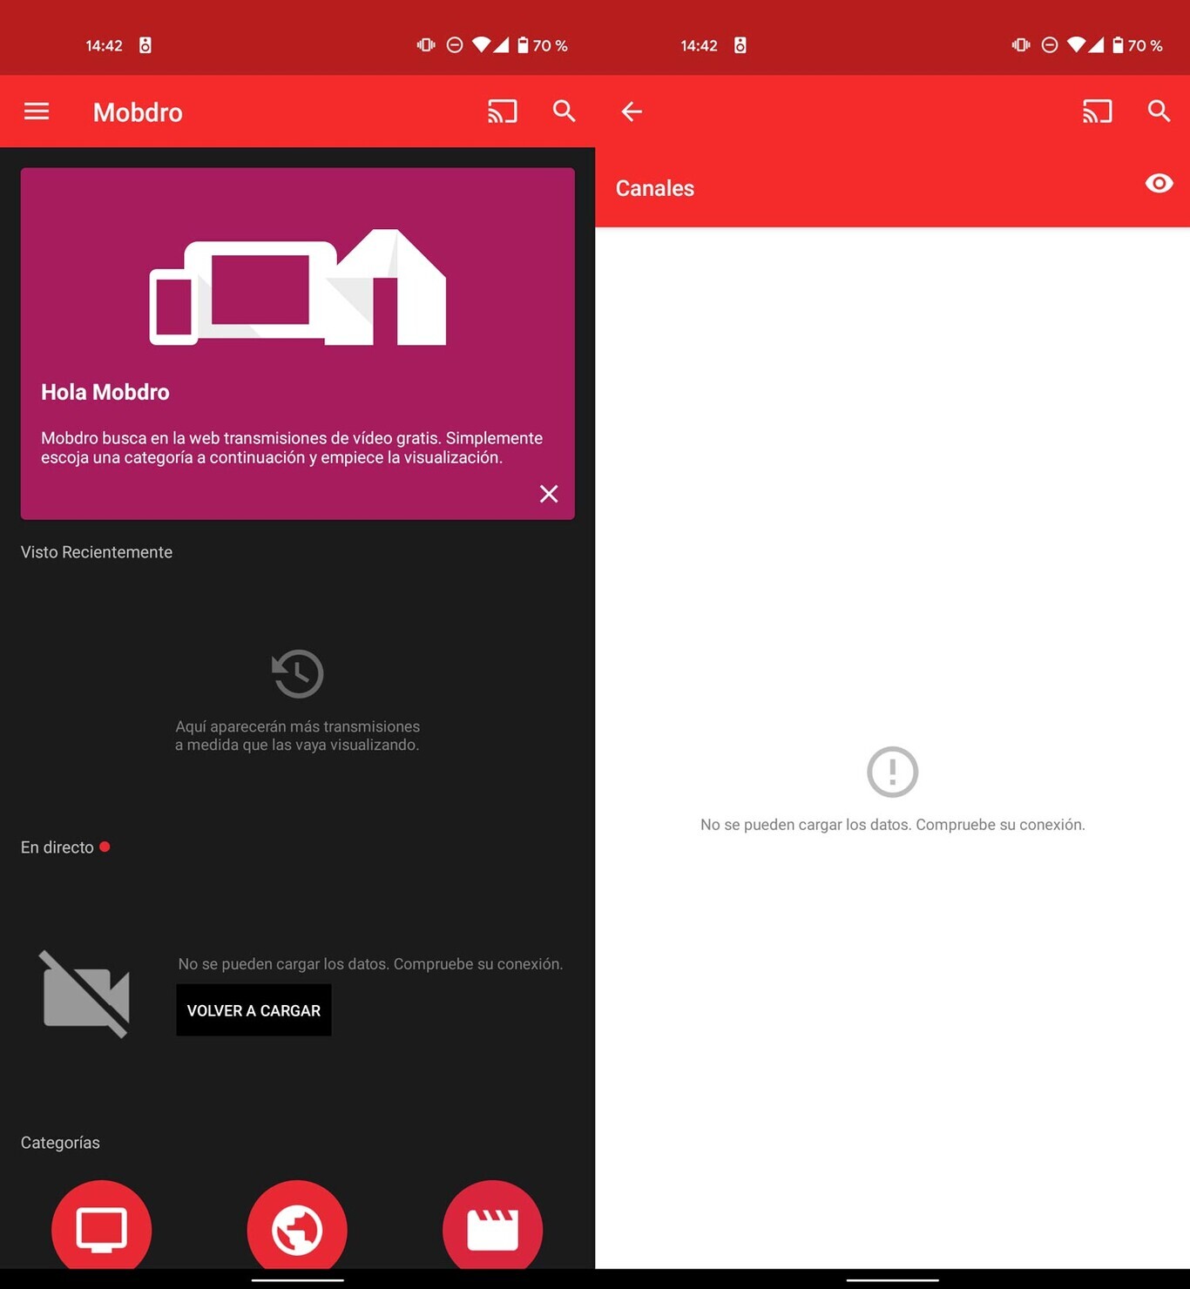1190x1289 pixels.
Task: Go back using the arrow on Canales screen
Action: pyautogui.click(x=632, y=111)
